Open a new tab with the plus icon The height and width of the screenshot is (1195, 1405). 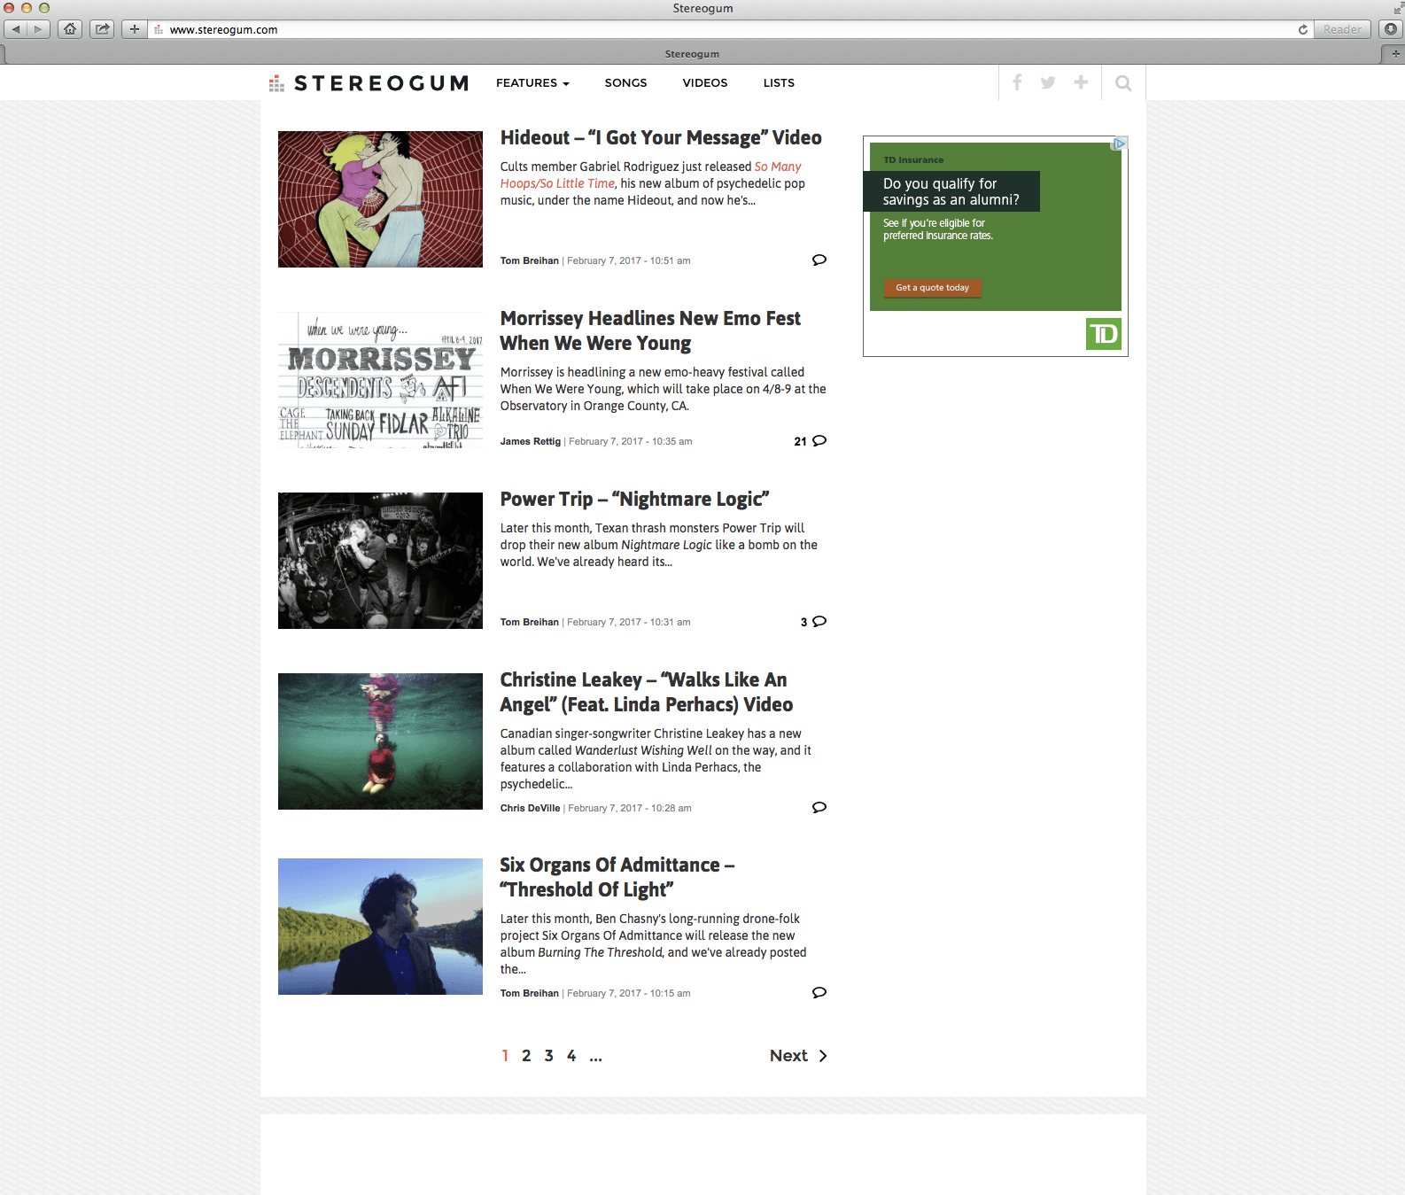tap(1394, 54)
